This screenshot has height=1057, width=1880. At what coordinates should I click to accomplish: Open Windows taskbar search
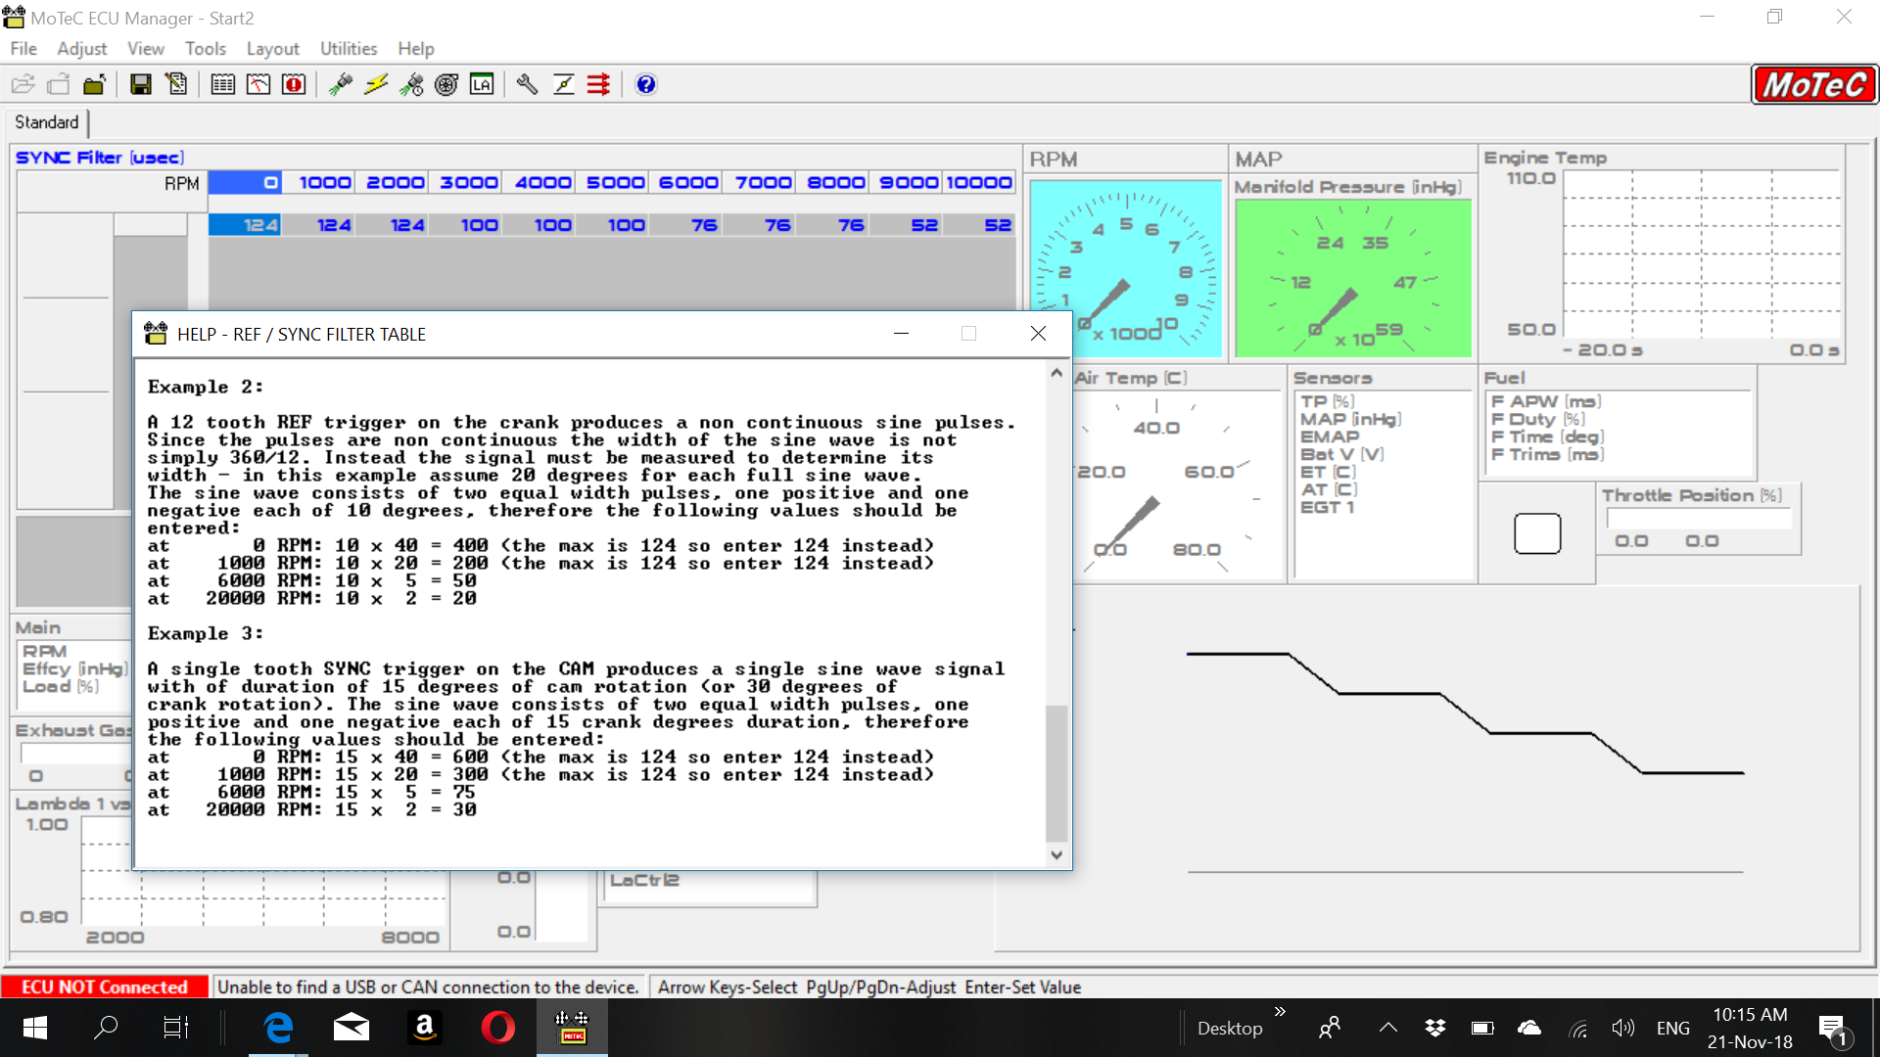106,1028
